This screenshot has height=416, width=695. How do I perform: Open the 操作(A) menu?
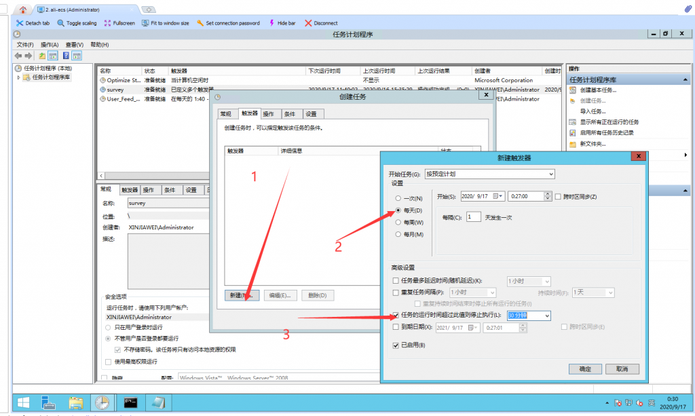coord(50,45)
